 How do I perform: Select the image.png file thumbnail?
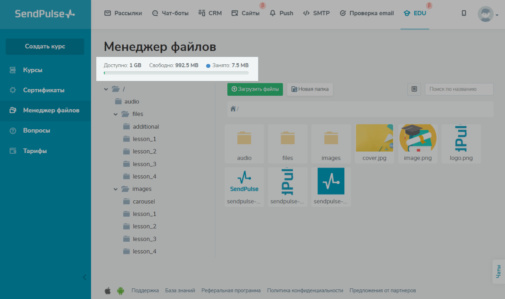[x=418, y=144]
